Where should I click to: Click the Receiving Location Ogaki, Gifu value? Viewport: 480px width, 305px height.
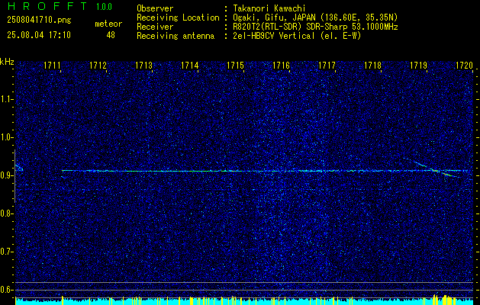point(315,18)
